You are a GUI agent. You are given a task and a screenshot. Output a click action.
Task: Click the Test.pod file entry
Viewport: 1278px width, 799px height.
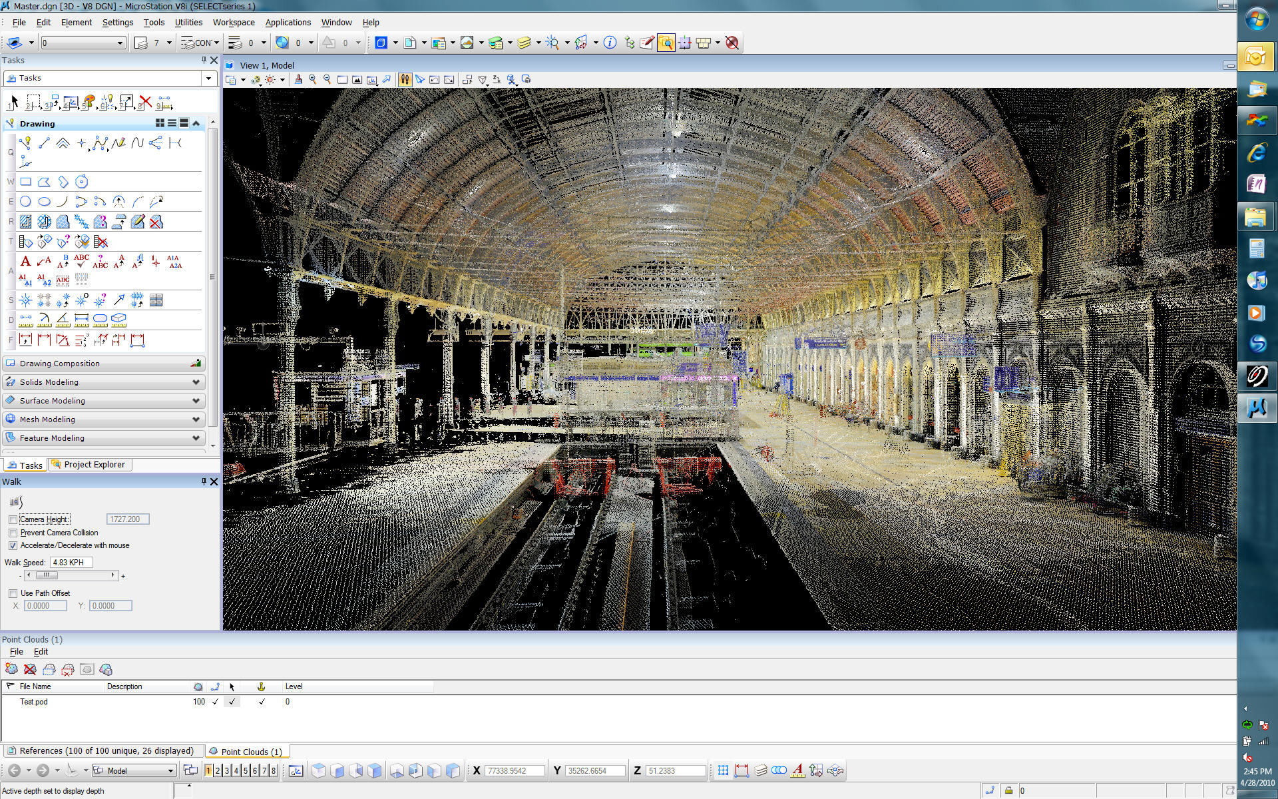(34, 701)
